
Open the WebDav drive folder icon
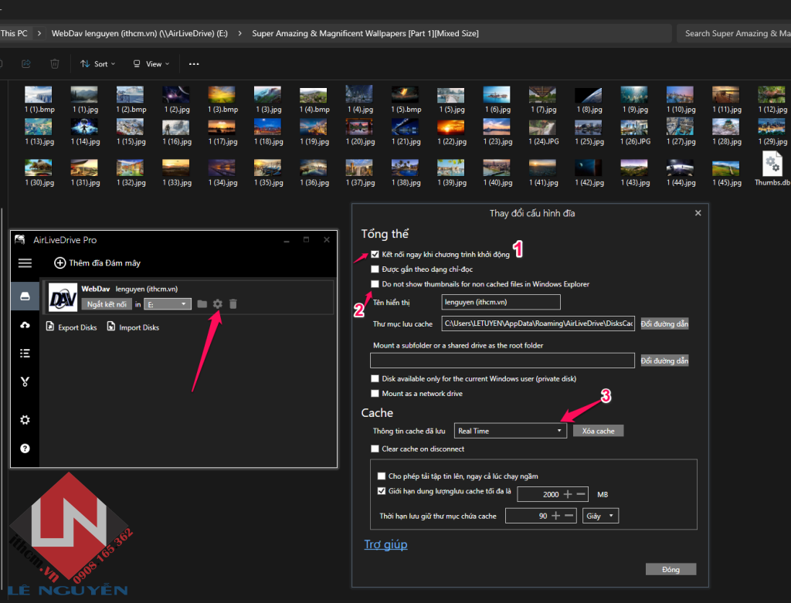(x=202, y=304)
